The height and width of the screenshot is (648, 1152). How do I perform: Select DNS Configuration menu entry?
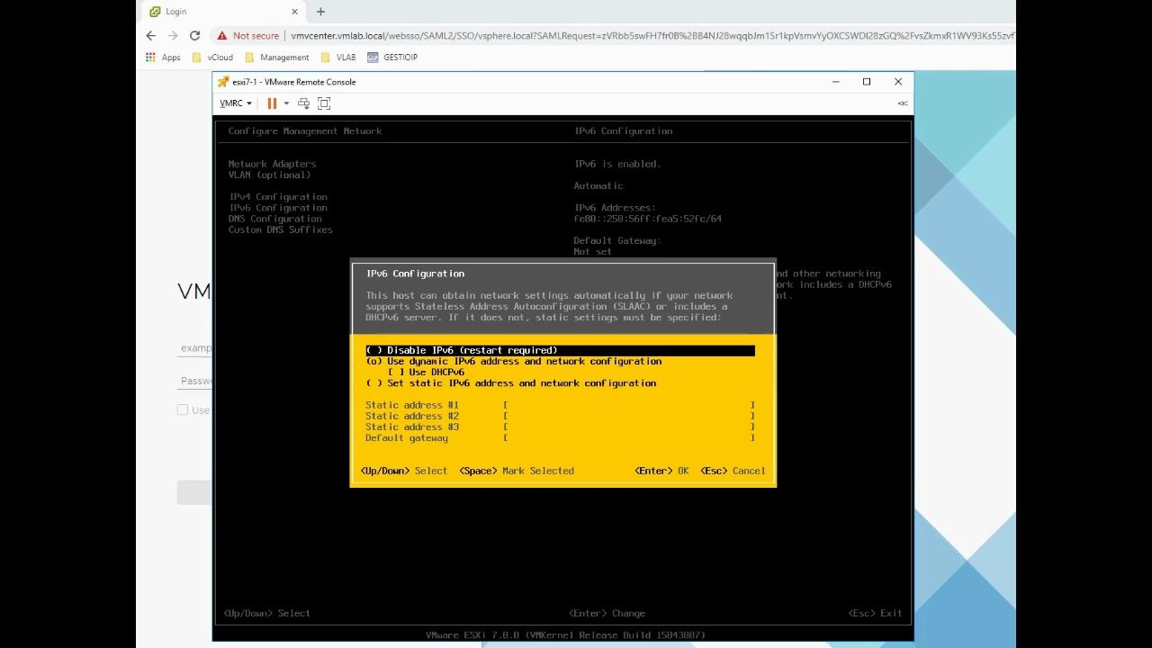[274, 219]
